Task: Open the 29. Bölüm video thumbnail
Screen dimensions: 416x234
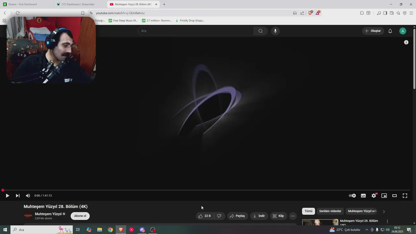Action: pos(320,222)
